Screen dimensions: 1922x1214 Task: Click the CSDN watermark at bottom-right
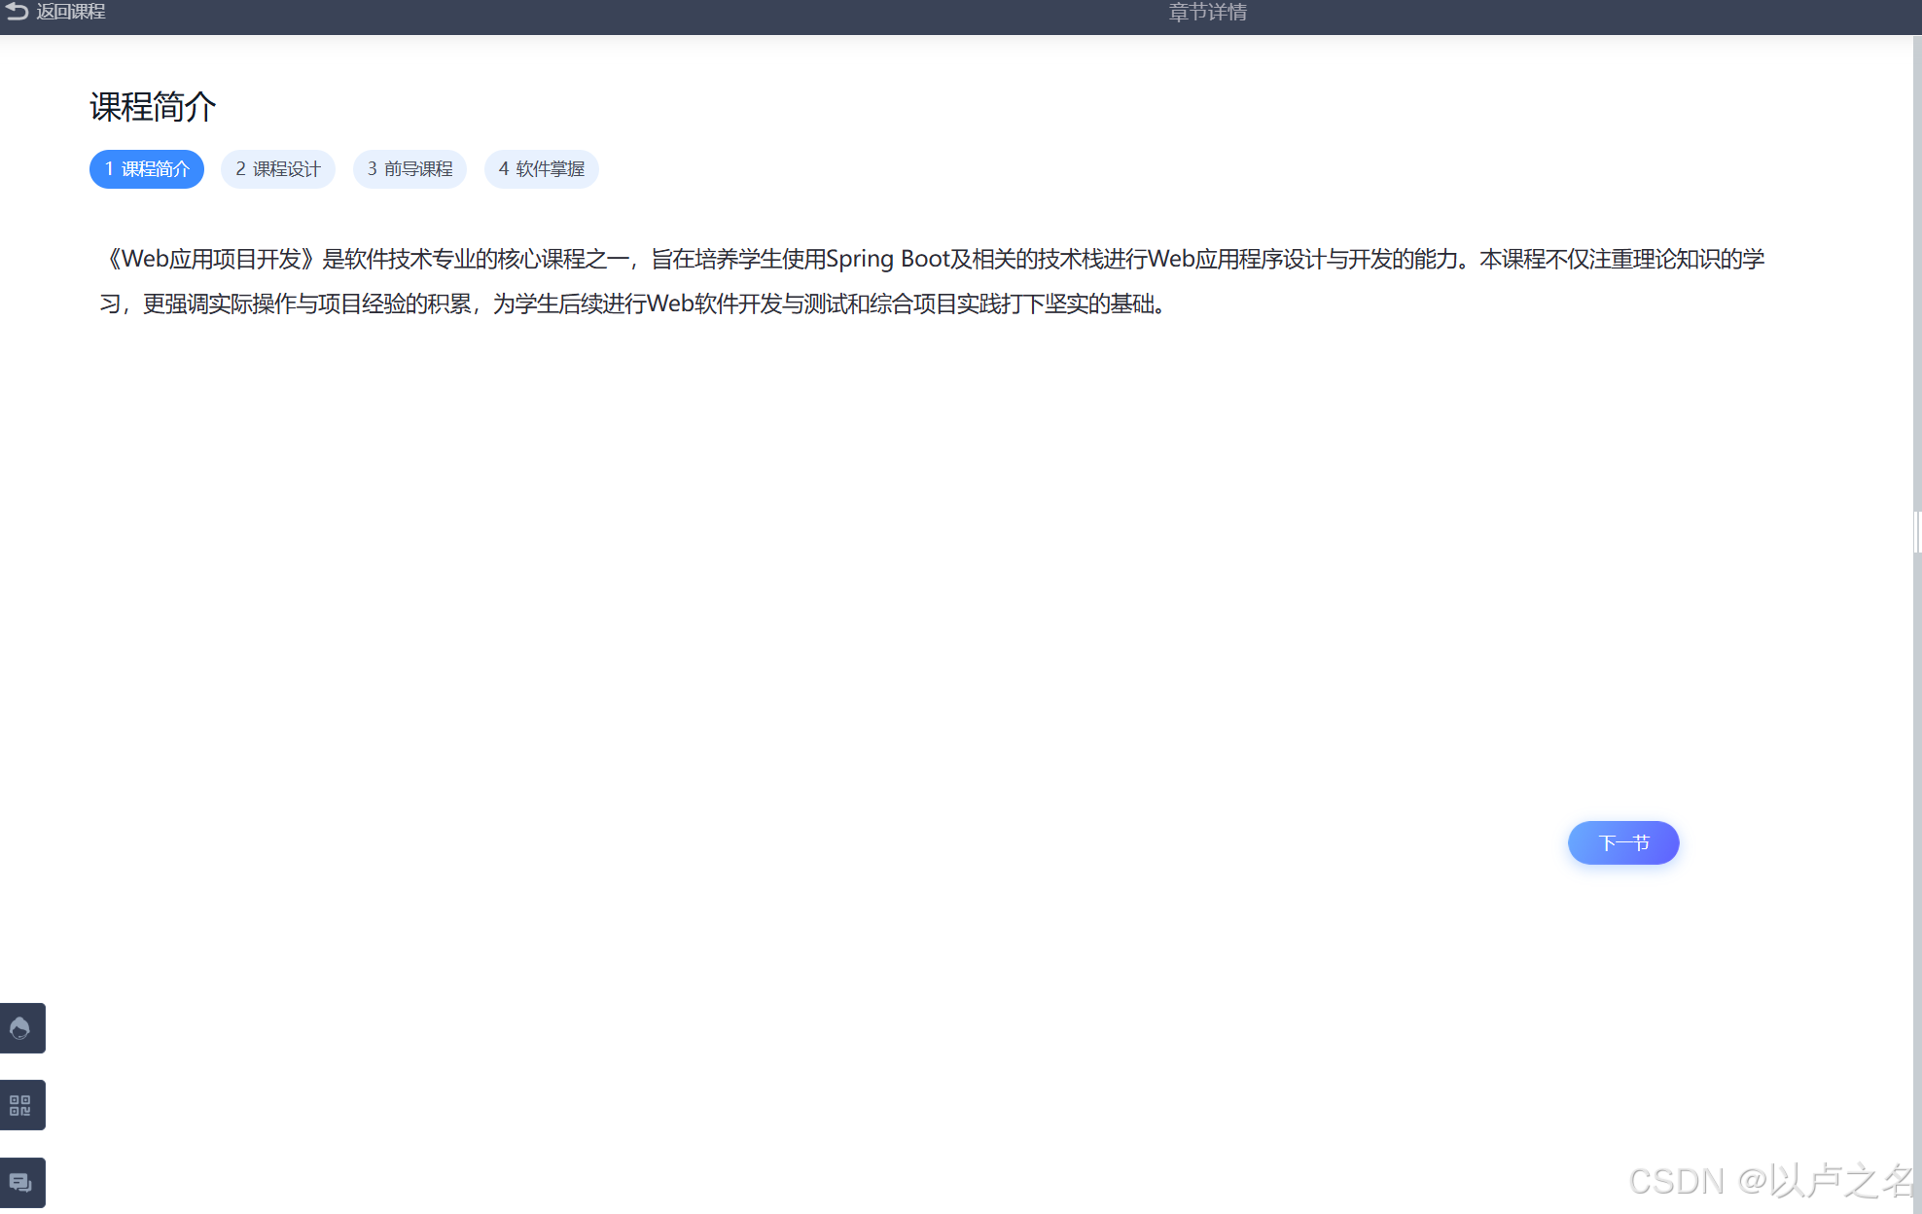tap(1770, 1181)
